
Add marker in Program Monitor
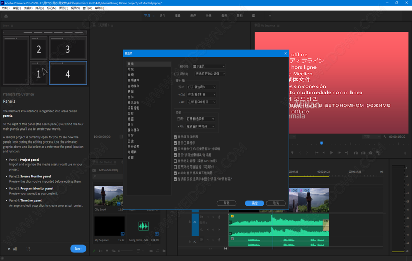click(292, 153)
